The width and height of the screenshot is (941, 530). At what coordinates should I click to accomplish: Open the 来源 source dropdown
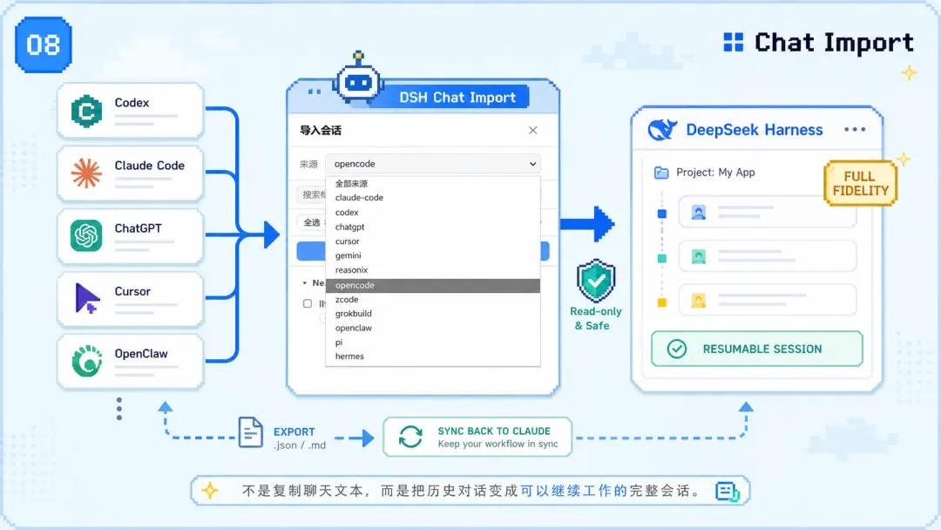[x=433, y=164]
